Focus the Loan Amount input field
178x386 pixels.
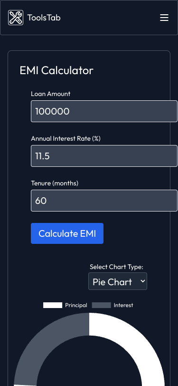coord(104,111)
